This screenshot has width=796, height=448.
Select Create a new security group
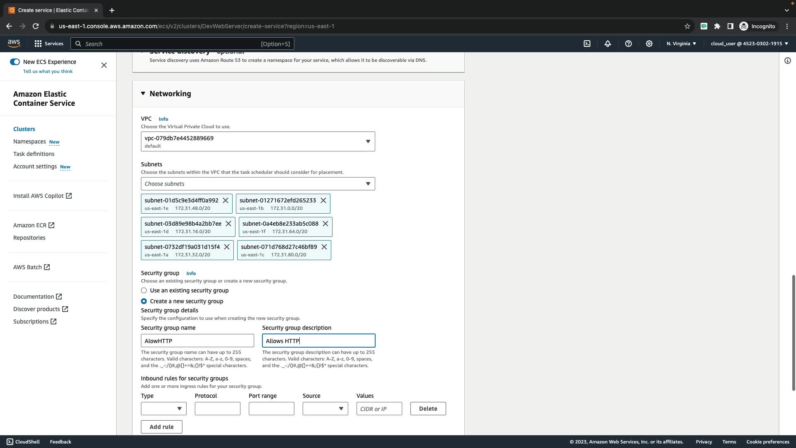[144, 301]
